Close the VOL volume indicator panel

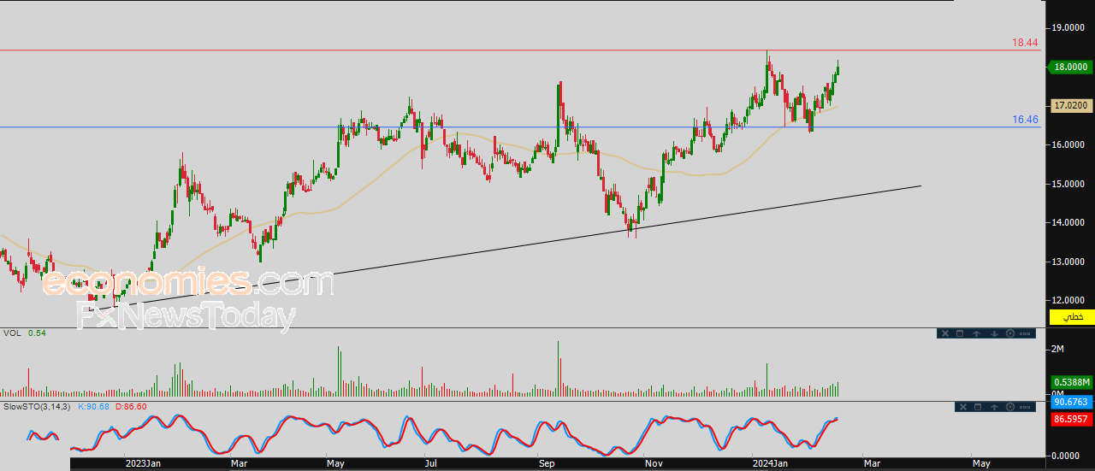coord(945,333)
